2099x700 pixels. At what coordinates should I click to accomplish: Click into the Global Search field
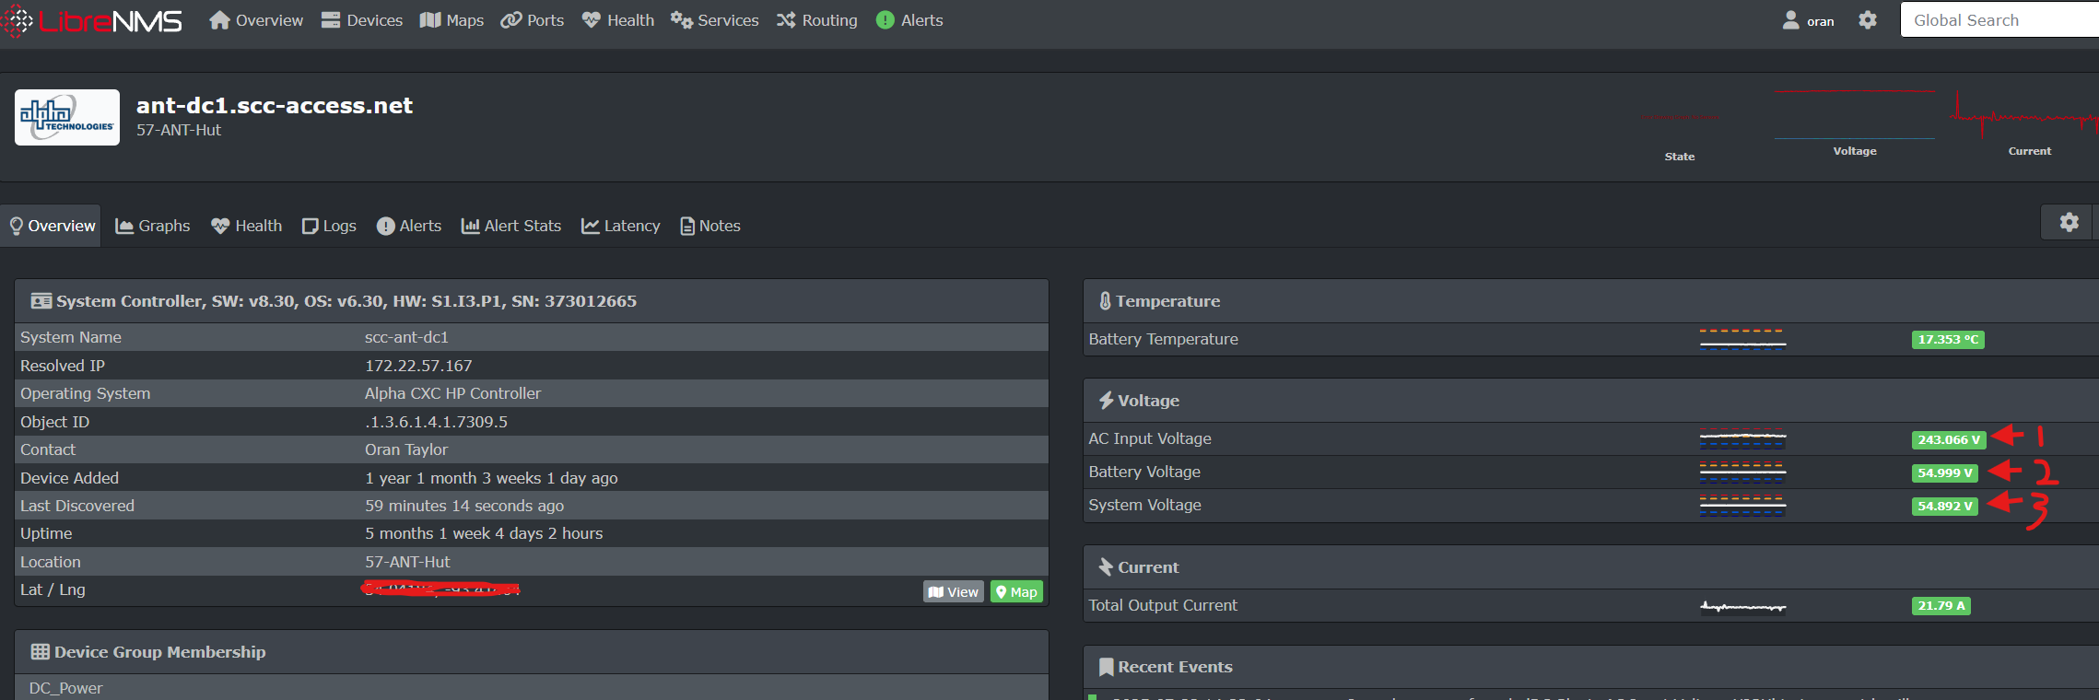(1999, 20)
